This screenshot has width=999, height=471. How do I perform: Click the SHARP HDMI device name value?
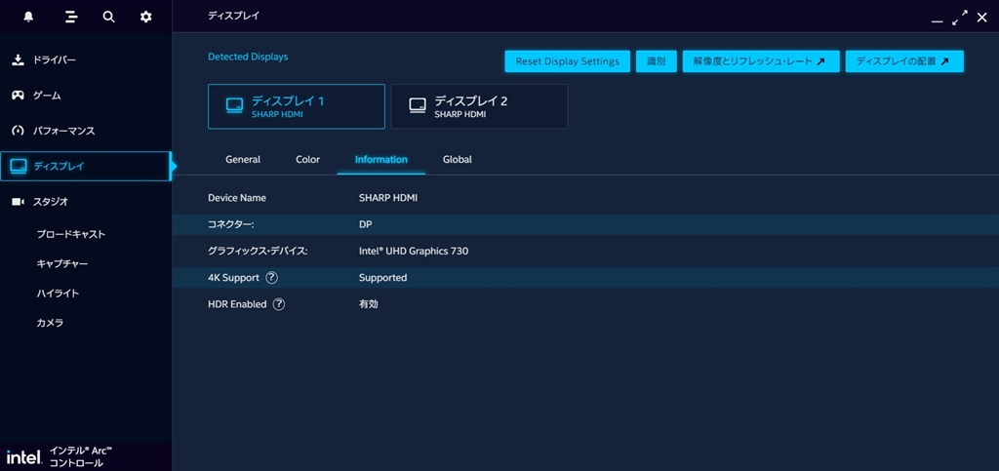tap(388, 198)
